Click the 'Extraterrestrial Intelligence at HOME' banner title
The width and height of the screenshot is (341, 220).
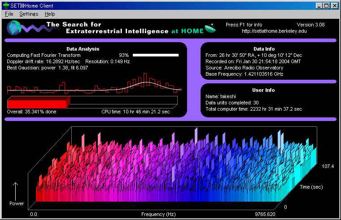[x=135, y=31]
